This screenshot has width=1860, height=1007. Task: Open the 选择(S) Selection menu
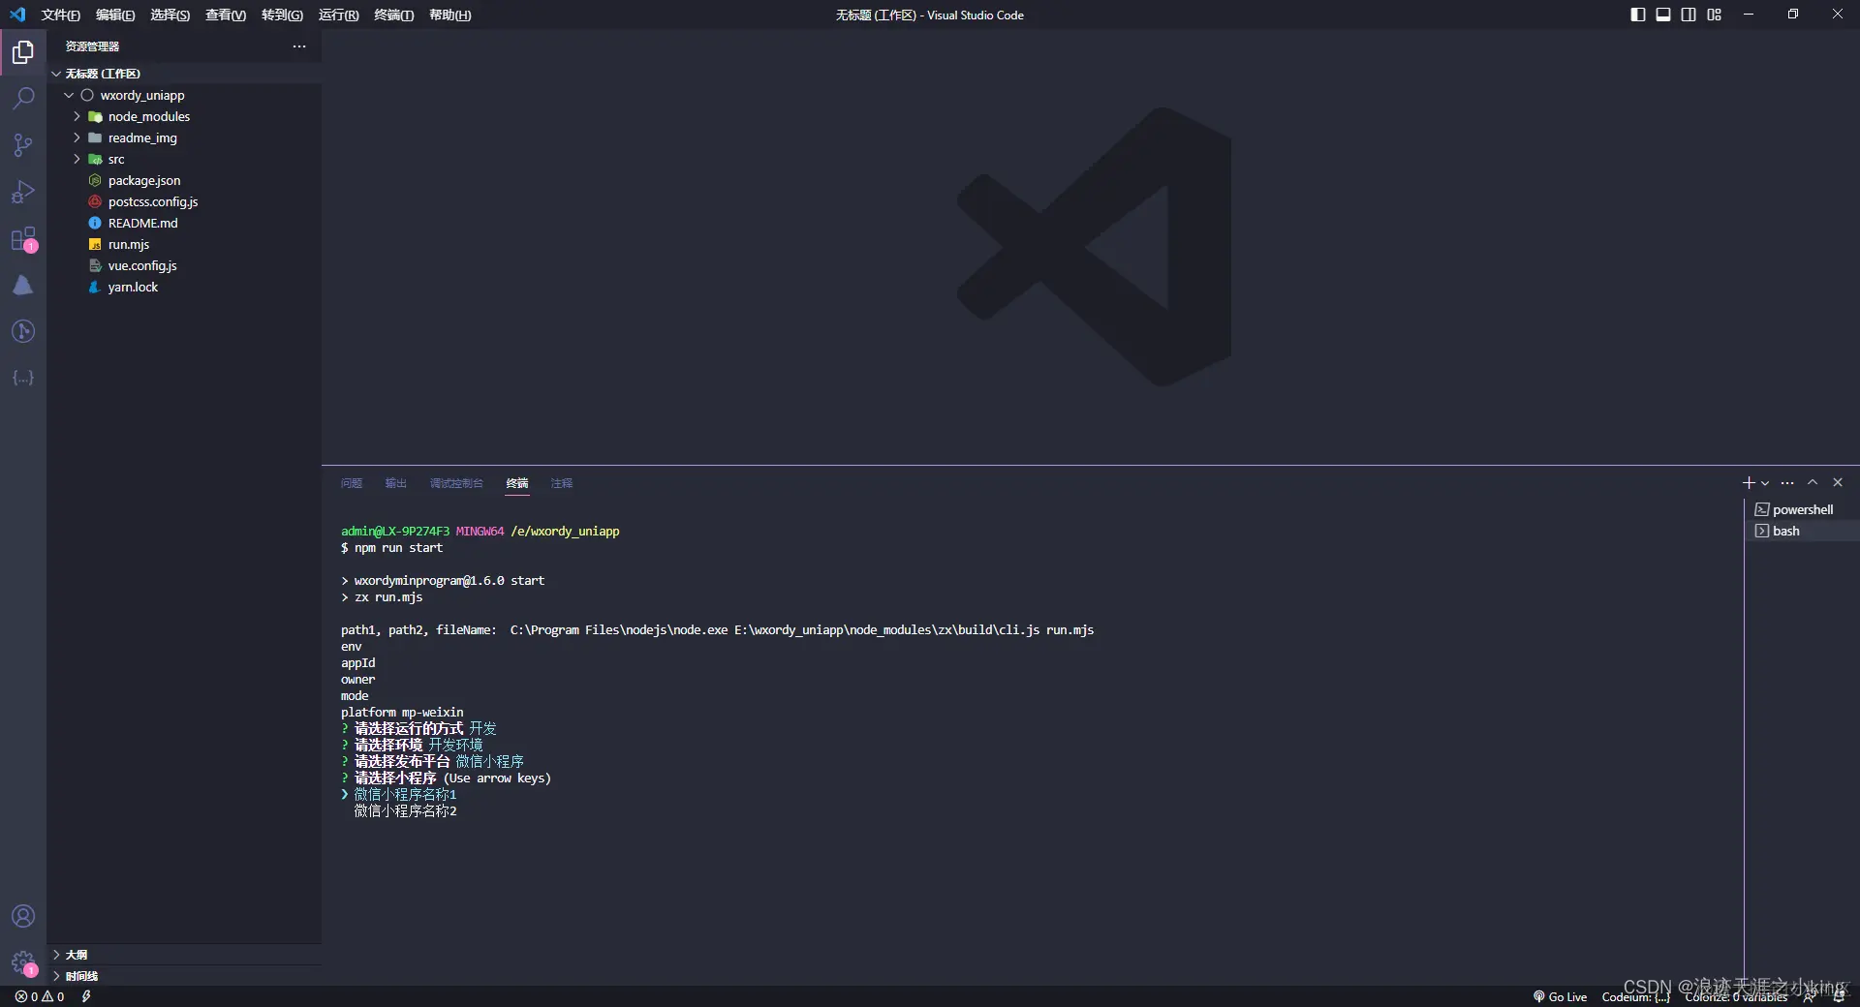[170, 15]
